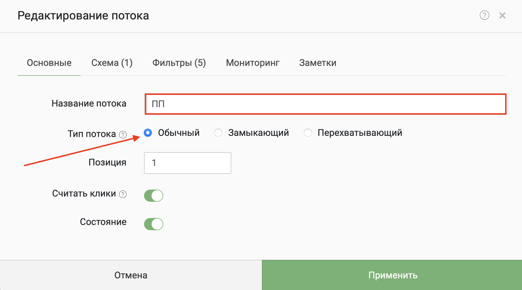Click the Обычный radio label text
Viewport: 522px width, 290px height.
pos(179,133)
